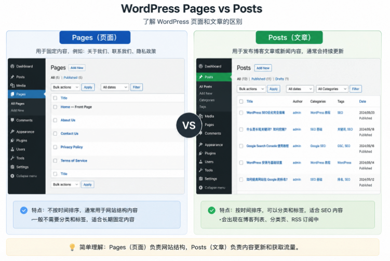This screenshot has height=261, width=390.
Task: Click the Posts pin icon in Pages screenshot sidebar
Action: click(x=12, y=77)
